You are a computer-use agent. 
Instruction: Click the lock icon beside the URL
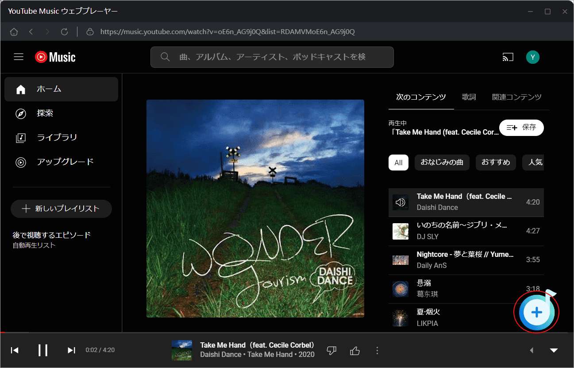pyautogui.click(x=90, y=32)
